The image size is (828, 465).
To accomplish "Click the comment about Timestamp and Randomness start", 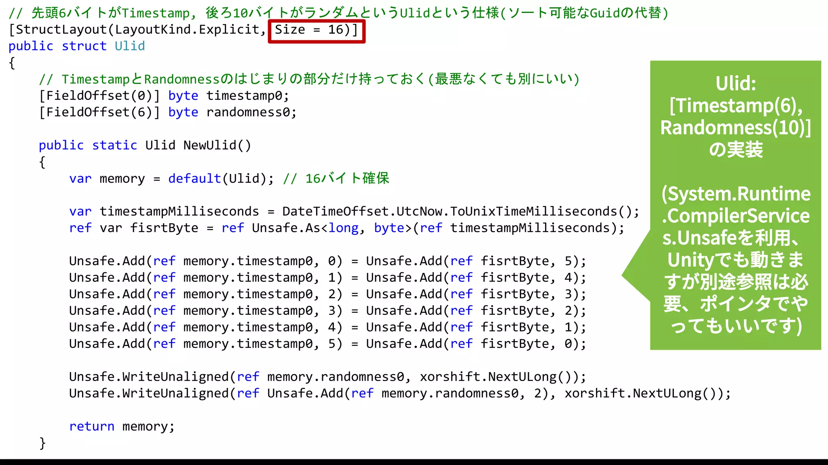I will pyautogui.click(x=309, y=79).
